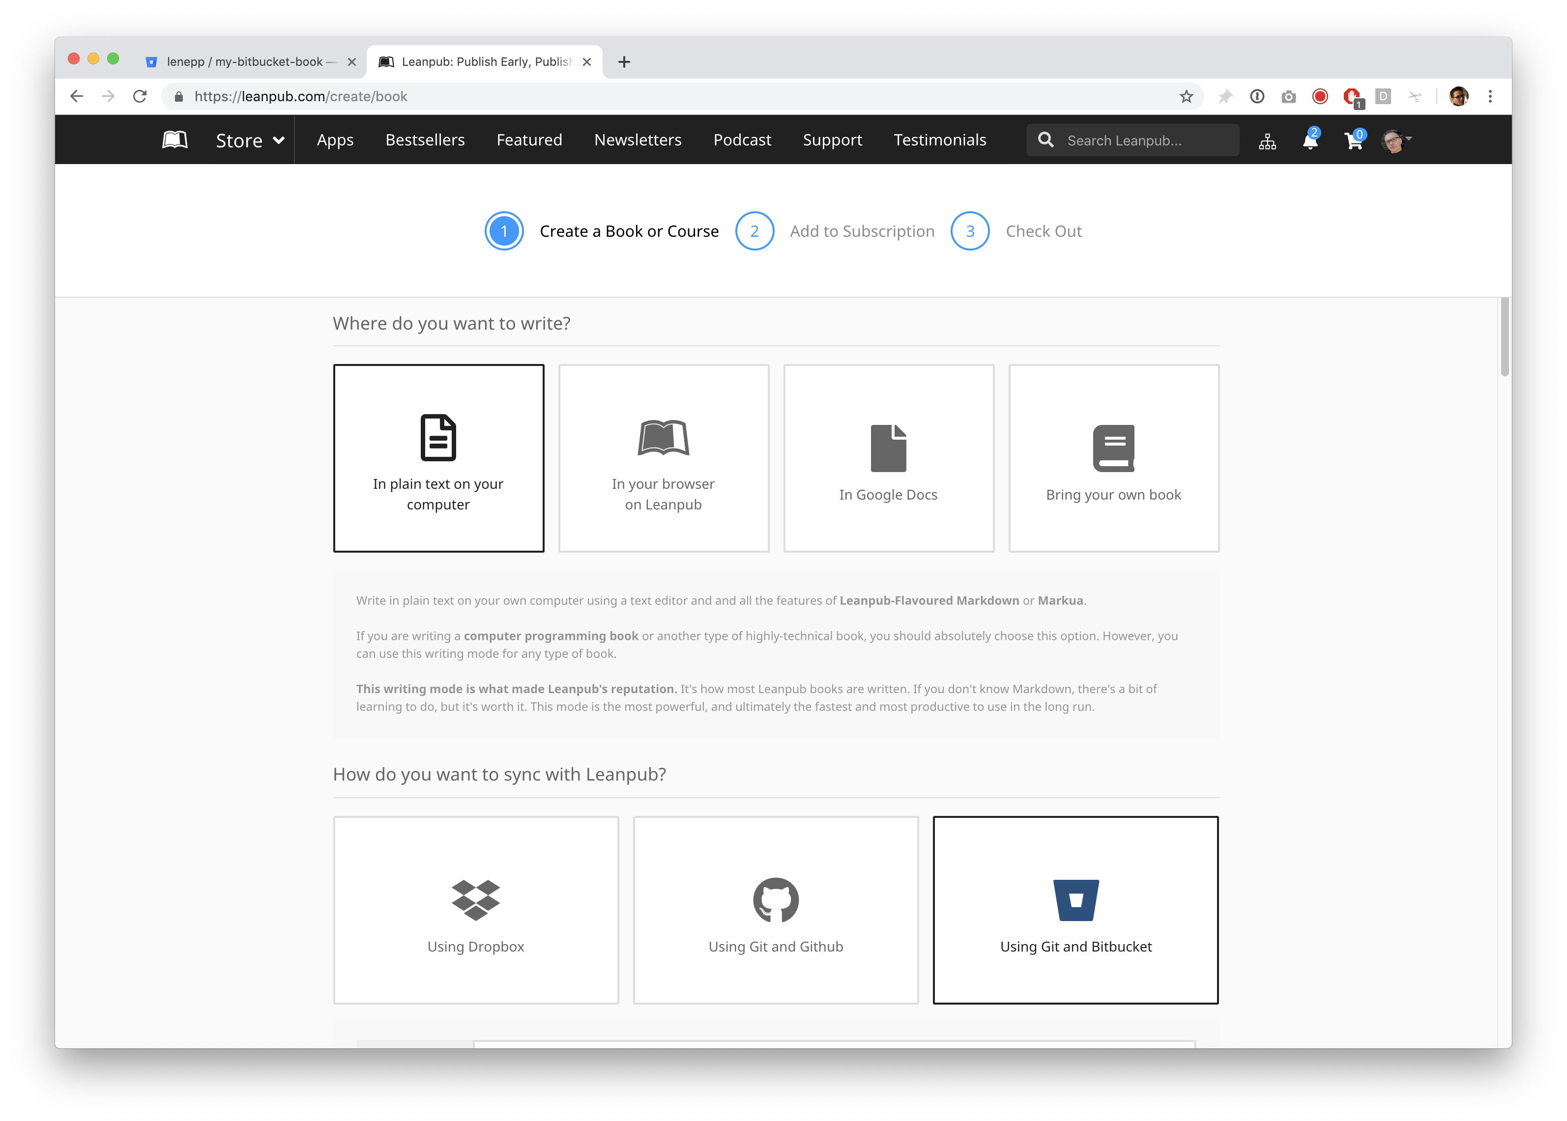The height and width of the screenshot is (1121, 1567).
Task: Open a new browser tab
Action: pyautogui.click(x=624, y=62)
